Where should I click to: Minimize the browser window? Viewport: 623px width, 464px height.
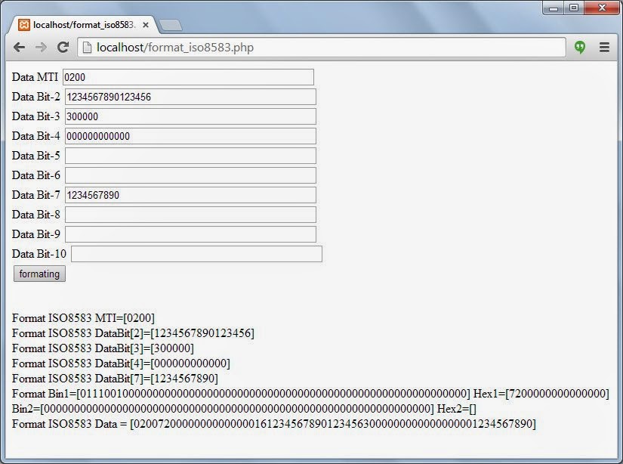554,8
